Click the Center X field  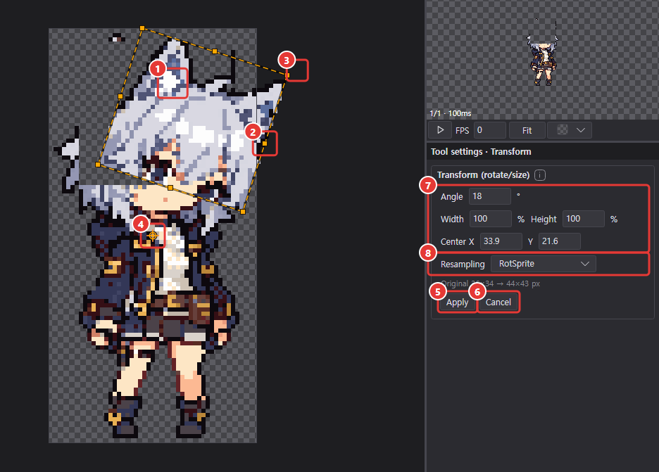pyautogui.click(x=501, y=241)
